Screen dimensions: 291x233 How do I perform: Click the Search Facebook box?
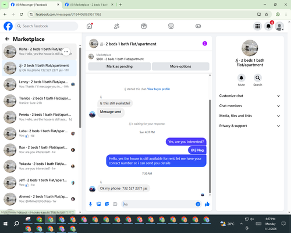[47, 26]
